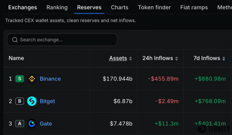Click the $6.87b assets value
Image resolution: width=232 pixels, height=135 pixels.
point(123,101)
